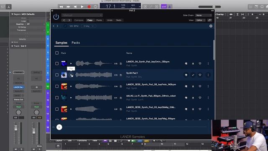Viewport: 268px width, 151px height.
Task: Check the LANDR_SESS_Synth_Pad_03 row checkbox
Action: [x=57, y=109]
